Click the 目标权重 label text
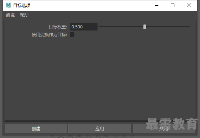200x138 pixels. point(58,27)
